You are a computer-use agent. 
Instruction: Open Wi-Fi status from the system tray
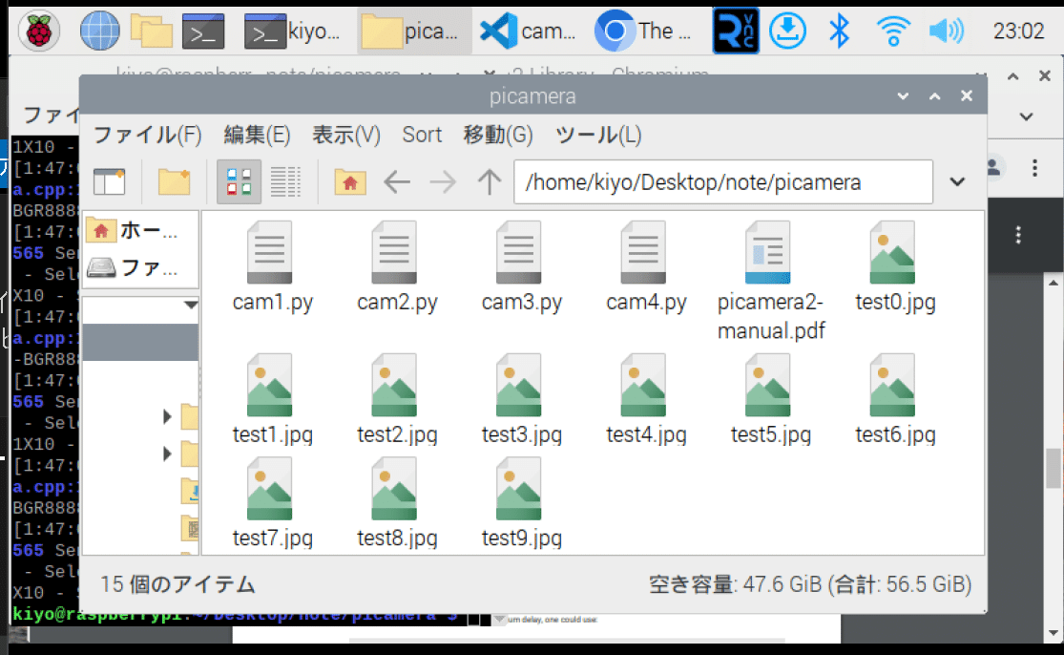(893, 30)
